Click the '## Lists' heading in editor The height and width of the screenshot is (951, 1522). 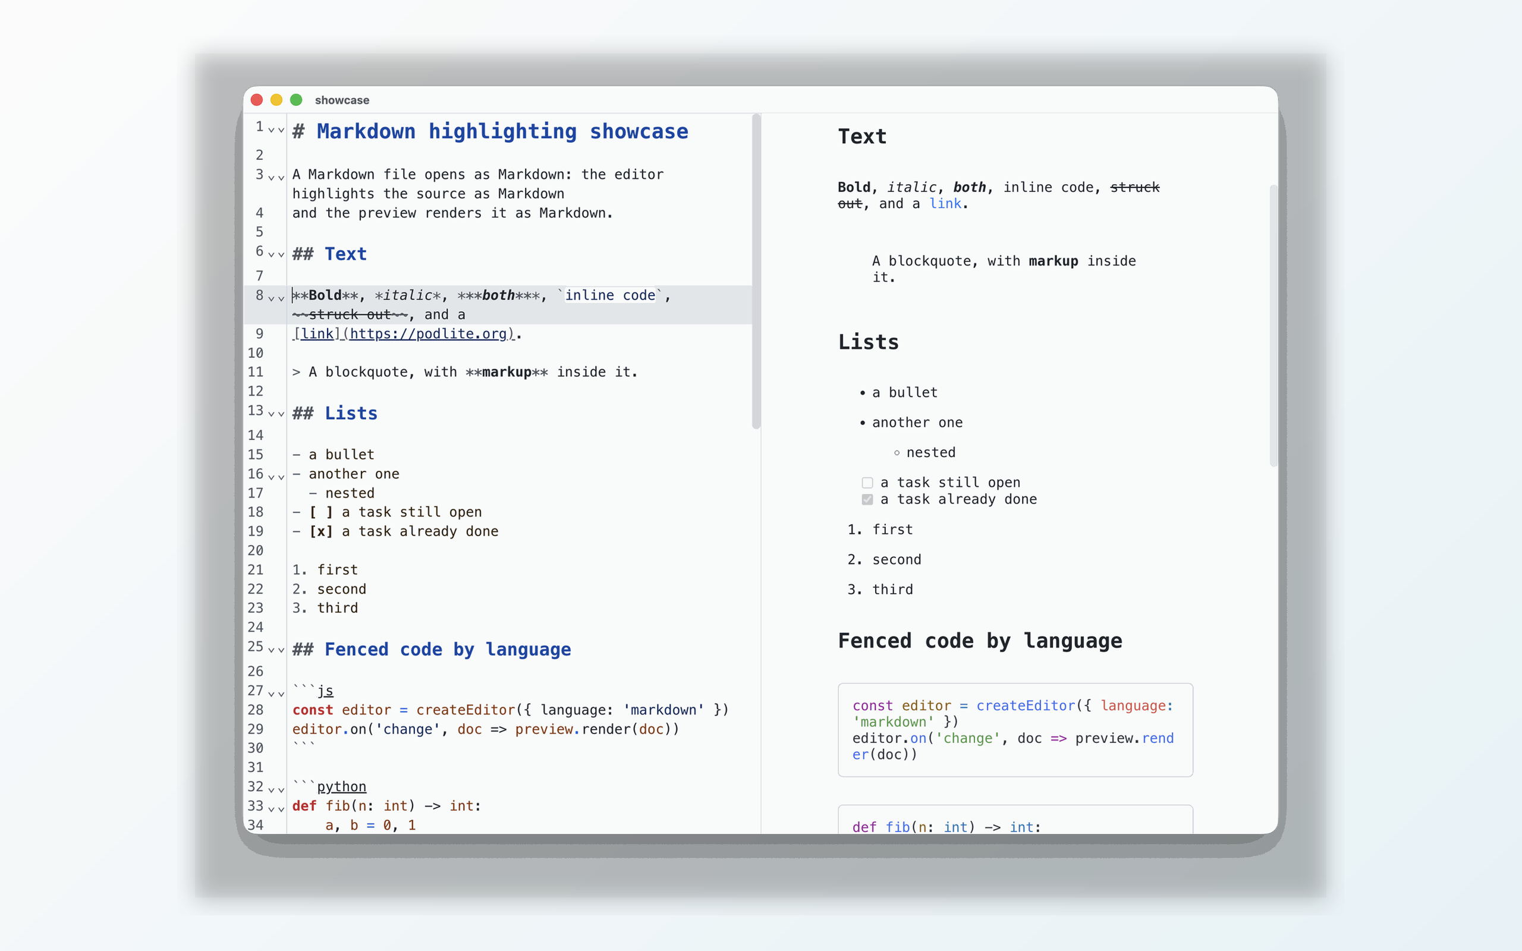[x=335, y=413]
